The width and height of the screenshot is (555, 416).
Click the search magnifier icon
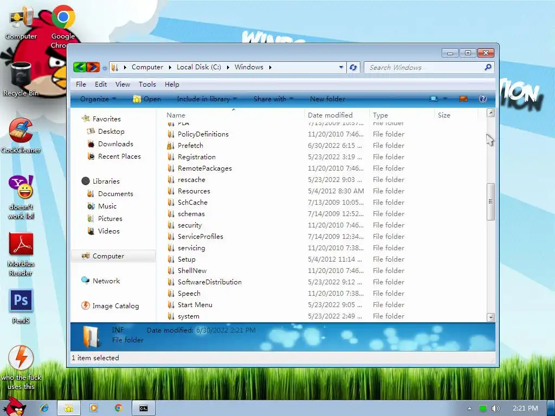coord(488,67)
